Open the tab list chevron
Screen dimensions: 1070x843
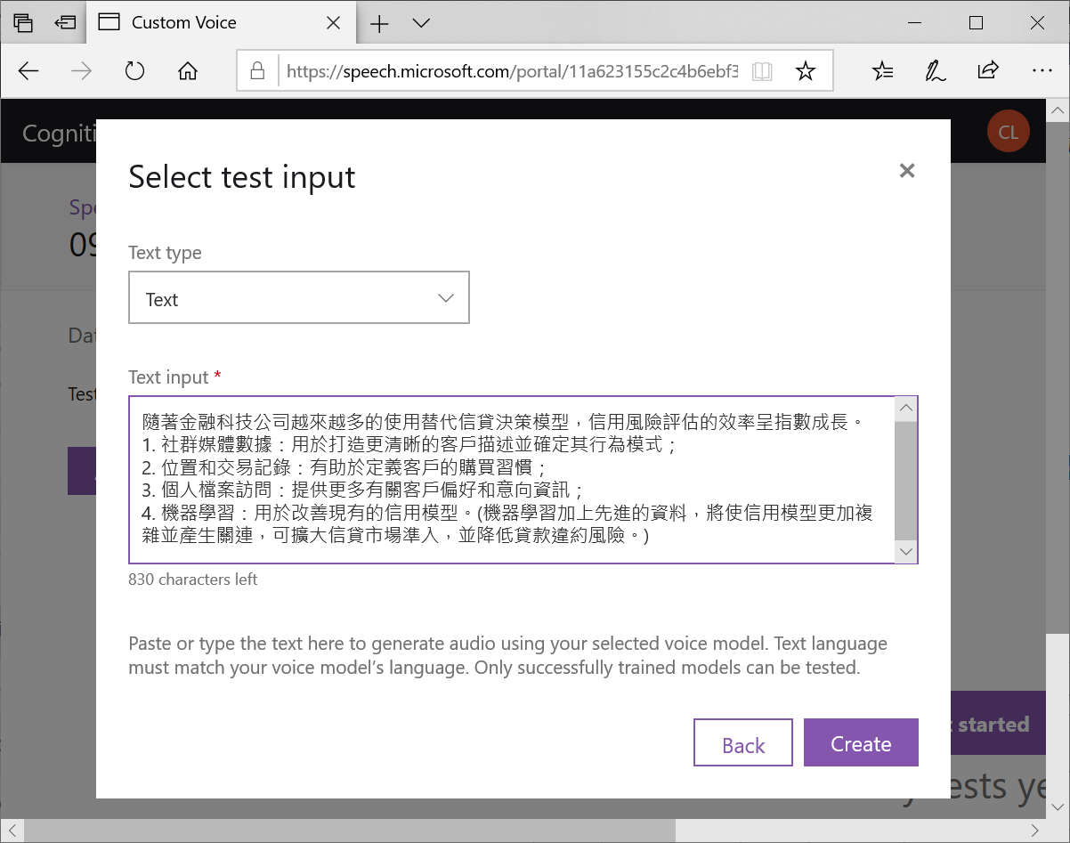pyautogui.click(x=420, y=23)
